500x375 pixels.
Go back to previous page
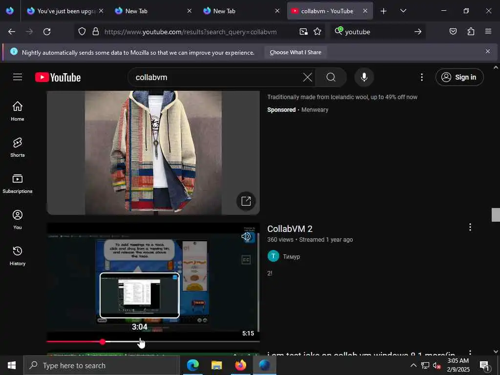(x=12, y=32)
